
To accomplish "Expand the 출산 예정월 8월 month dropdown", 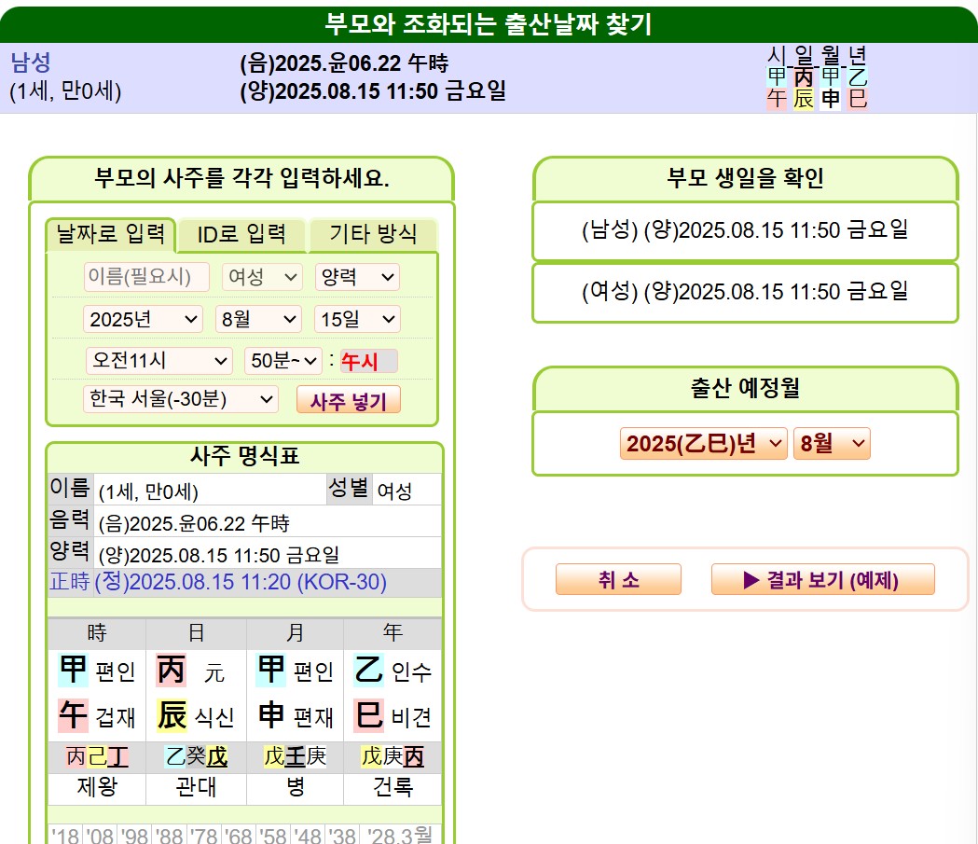I will [x=832, y=444].
